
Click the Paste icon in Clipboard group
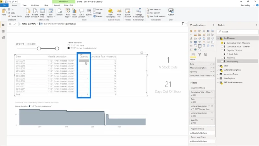[x=4, y=12]
